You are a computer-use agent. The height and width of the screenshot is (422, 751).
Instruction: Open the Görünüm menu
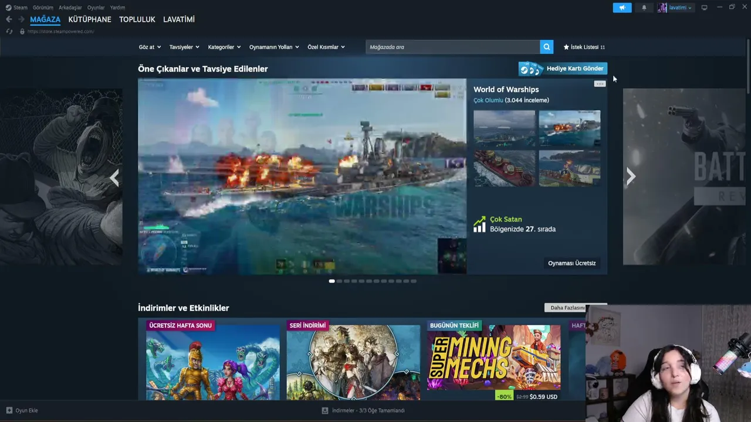tap(43, 8)
